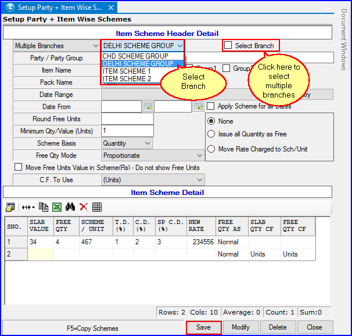Click the SLAB VALUE column header

(41, 226)
